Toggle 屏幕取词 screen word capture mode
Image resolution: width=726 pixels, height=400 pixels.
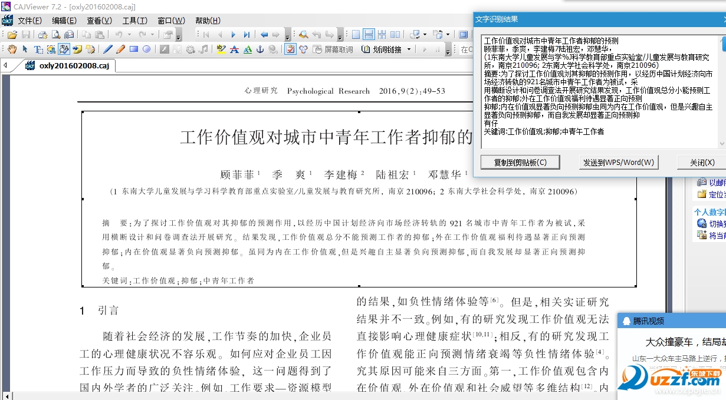tap(333, 49)
